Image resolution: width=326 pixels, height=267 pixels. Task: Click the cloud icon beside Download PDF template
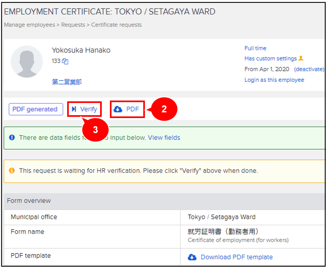(x=192, y=257)
